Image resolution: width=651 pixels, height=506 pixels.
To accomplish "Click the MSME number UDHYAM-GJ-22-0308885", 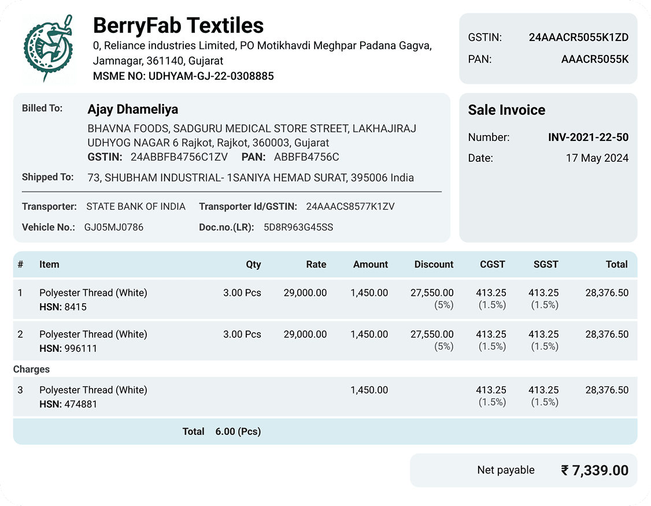I will coord(211,76).
